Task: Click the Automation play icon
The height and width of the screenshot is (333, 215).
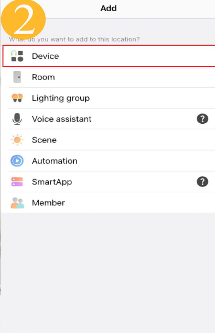Action: click(17, 161)
